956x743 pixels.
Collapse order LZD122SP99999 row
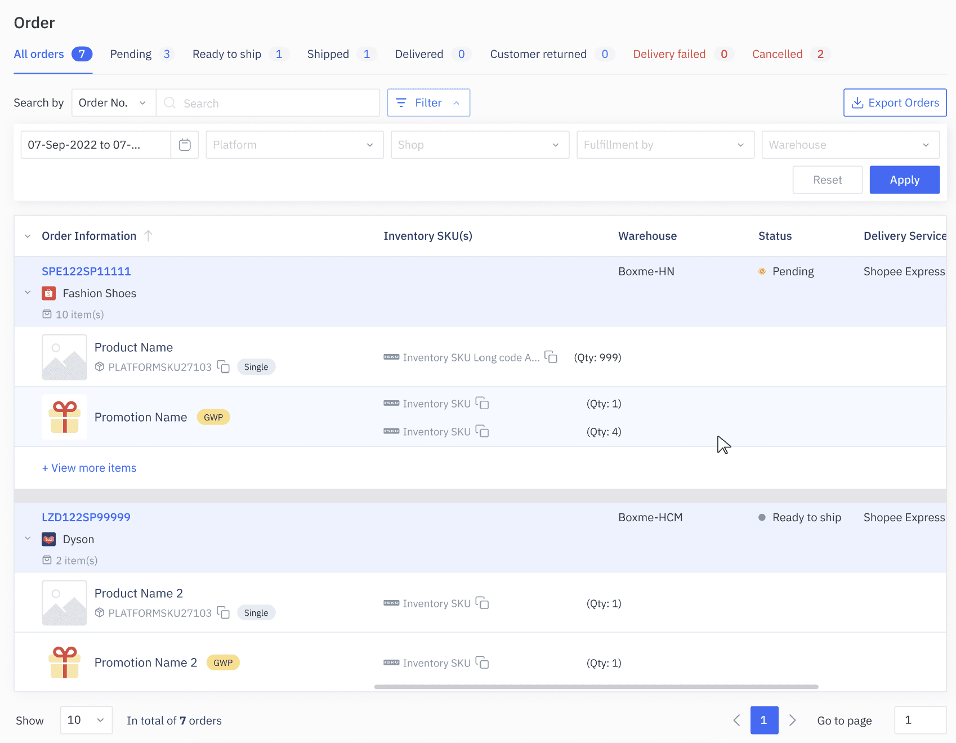(x=28, y=539)
